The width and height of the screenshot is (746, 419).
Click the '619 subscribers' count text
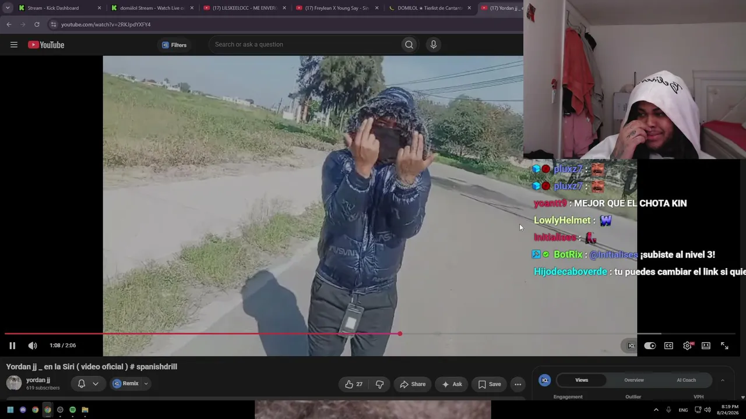click(43, 388)
